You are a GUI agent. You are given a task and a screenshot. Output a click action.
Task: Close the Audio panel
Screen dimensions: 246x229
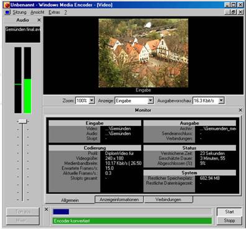tap(39, 20)
